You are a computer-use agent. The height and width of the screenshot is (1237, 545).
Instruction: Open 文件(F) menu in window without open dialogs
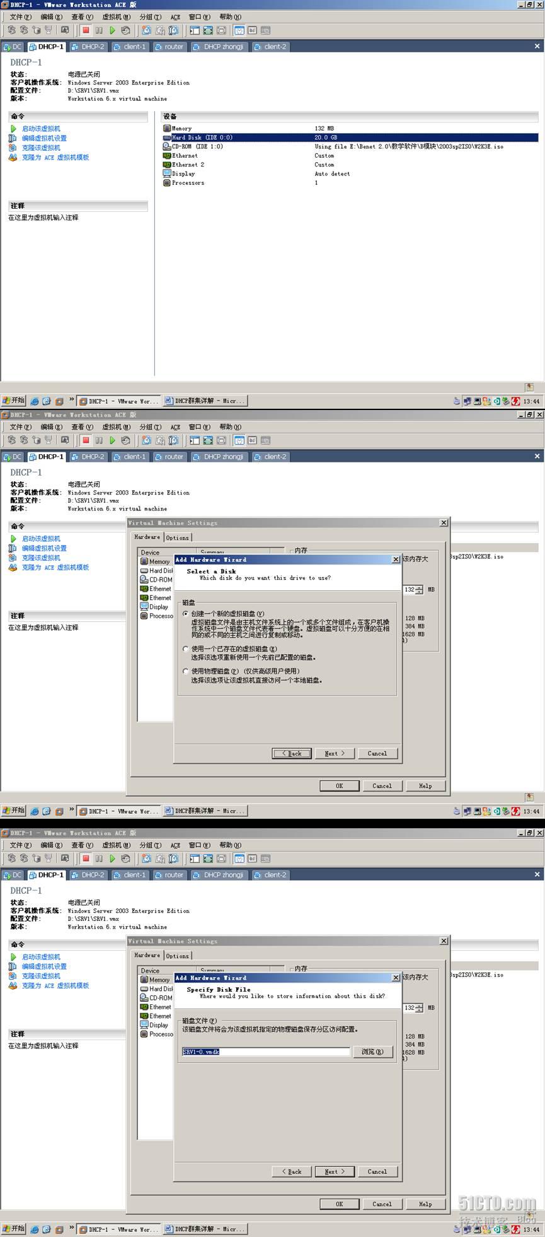pos(21,17)
